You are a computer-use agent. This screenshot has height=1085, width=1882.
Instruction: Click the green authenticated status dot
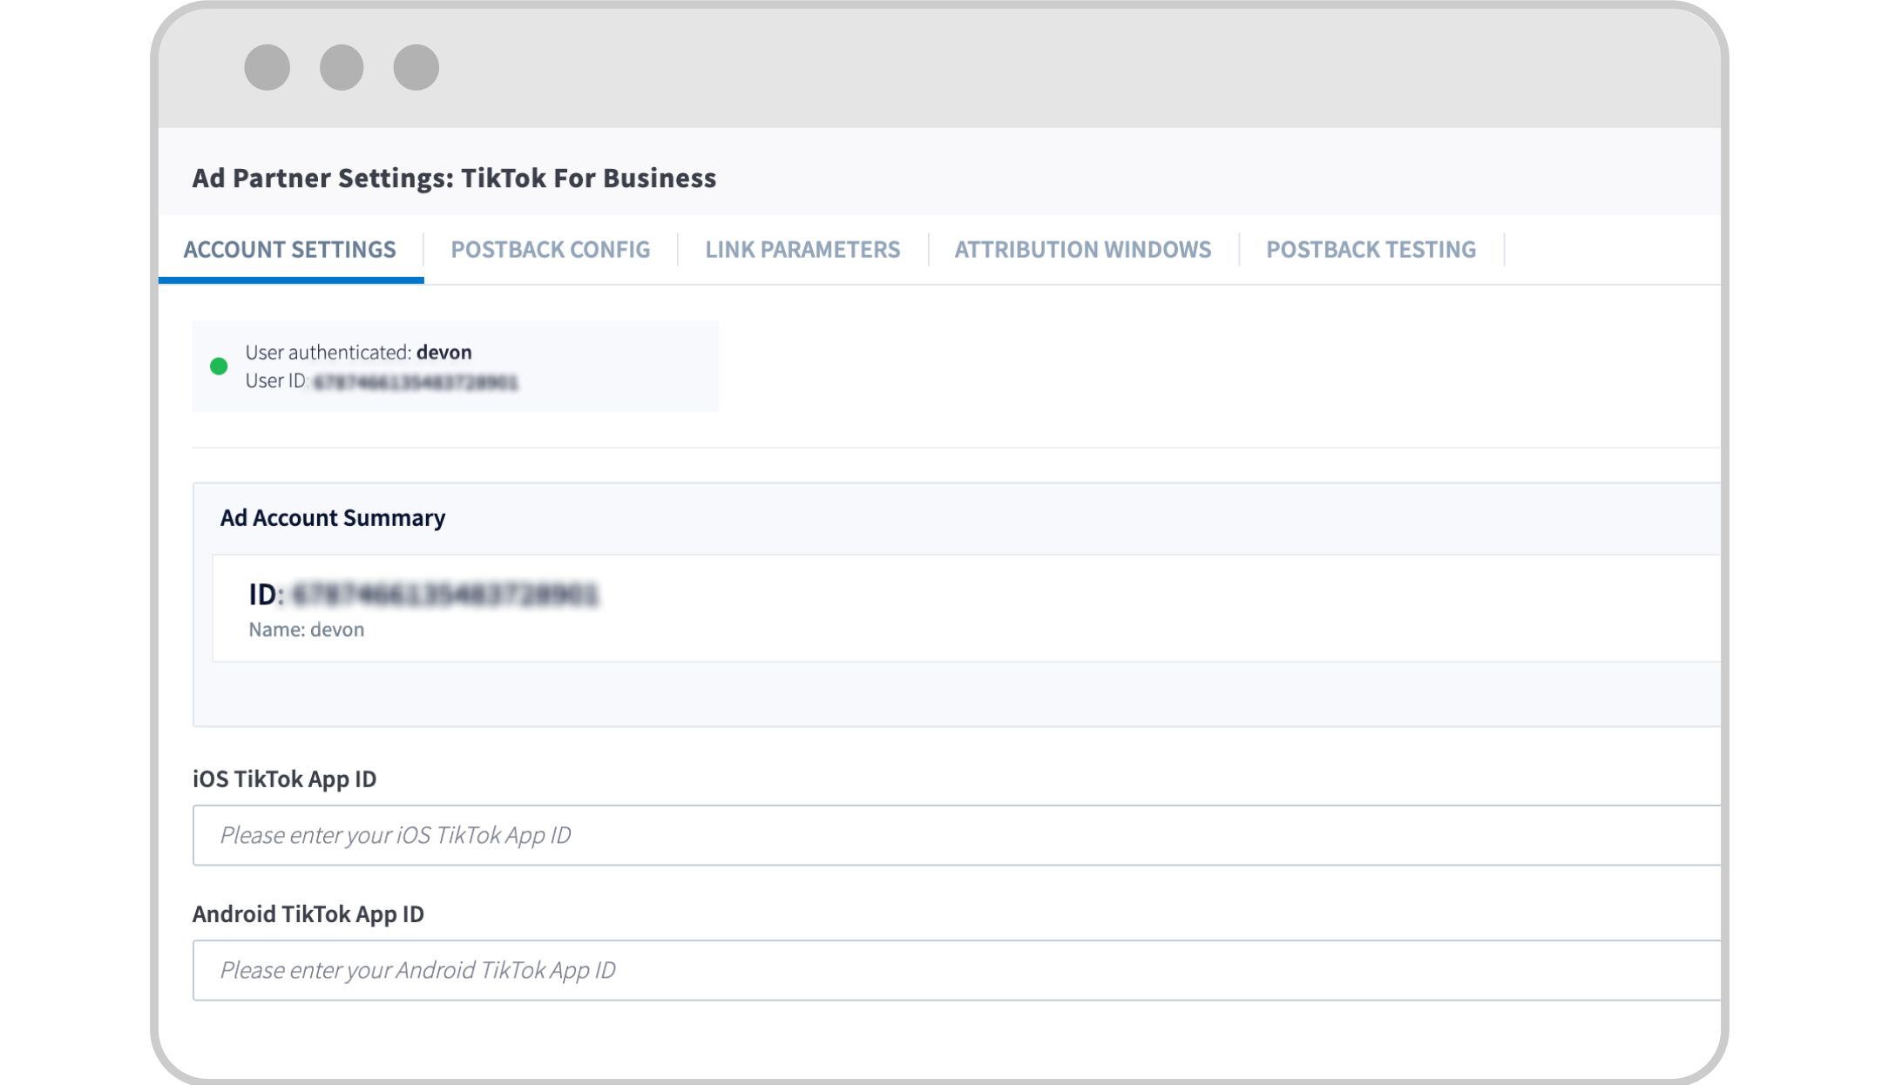coord(219,367)
